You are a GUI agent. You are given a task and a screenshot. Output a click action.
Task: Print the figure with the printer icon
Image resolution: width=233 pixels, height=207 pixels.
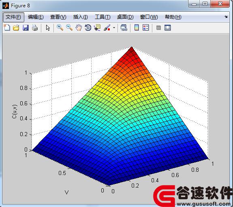pyautogui.click(x=35, y=28)
